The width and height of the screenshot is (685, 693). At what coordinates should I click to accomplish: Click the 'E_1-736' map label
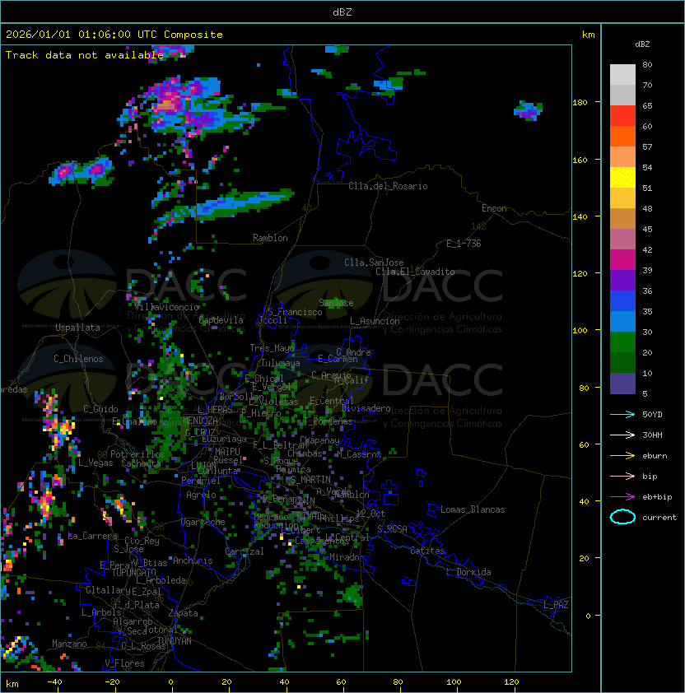(x=464, y=244)
